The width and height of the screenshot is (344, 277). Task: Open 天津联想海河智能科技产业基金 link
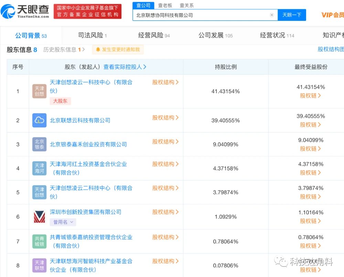[x=91, y=265]
